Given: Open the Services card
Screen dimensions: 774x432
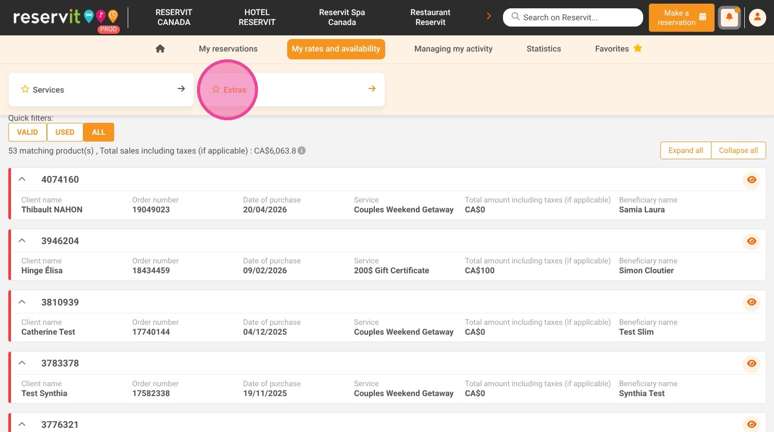Looking at the screenshot, I should [102, 90].
